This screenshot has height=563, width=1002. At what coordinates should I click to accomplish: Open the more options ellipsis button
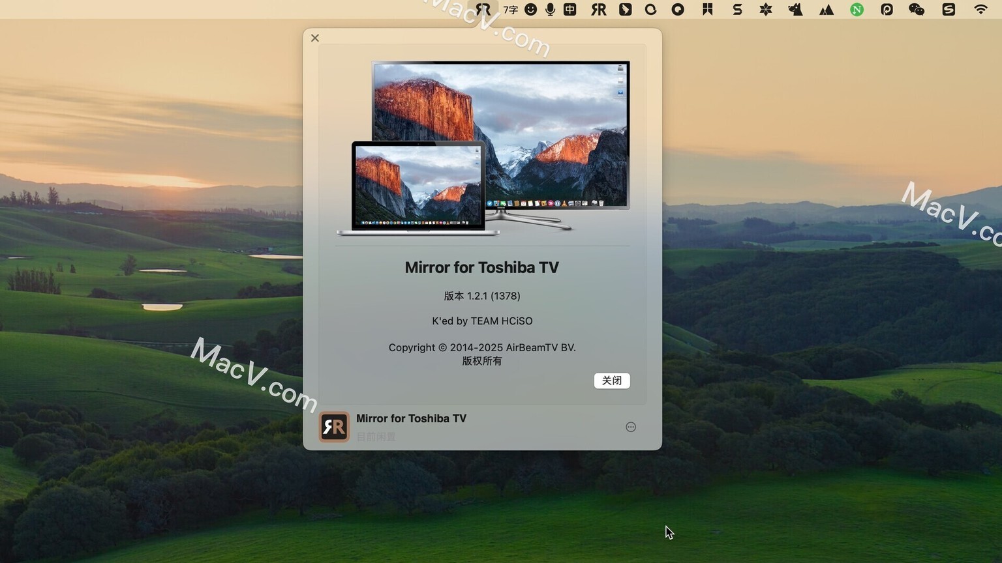631,427
